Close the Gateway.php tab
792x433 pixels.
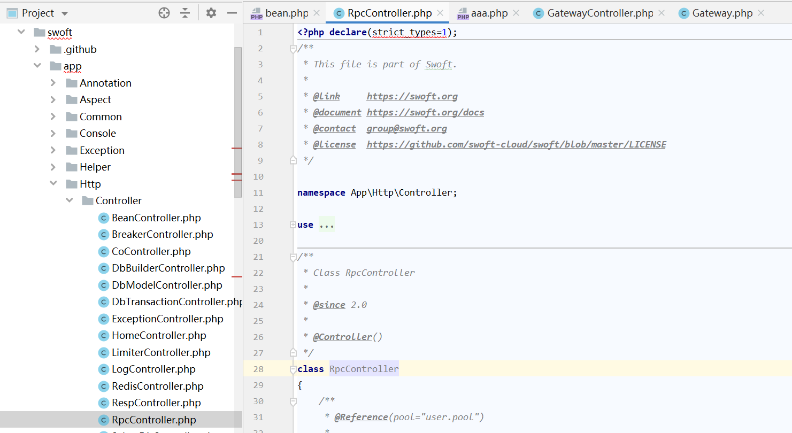[760, 13]
